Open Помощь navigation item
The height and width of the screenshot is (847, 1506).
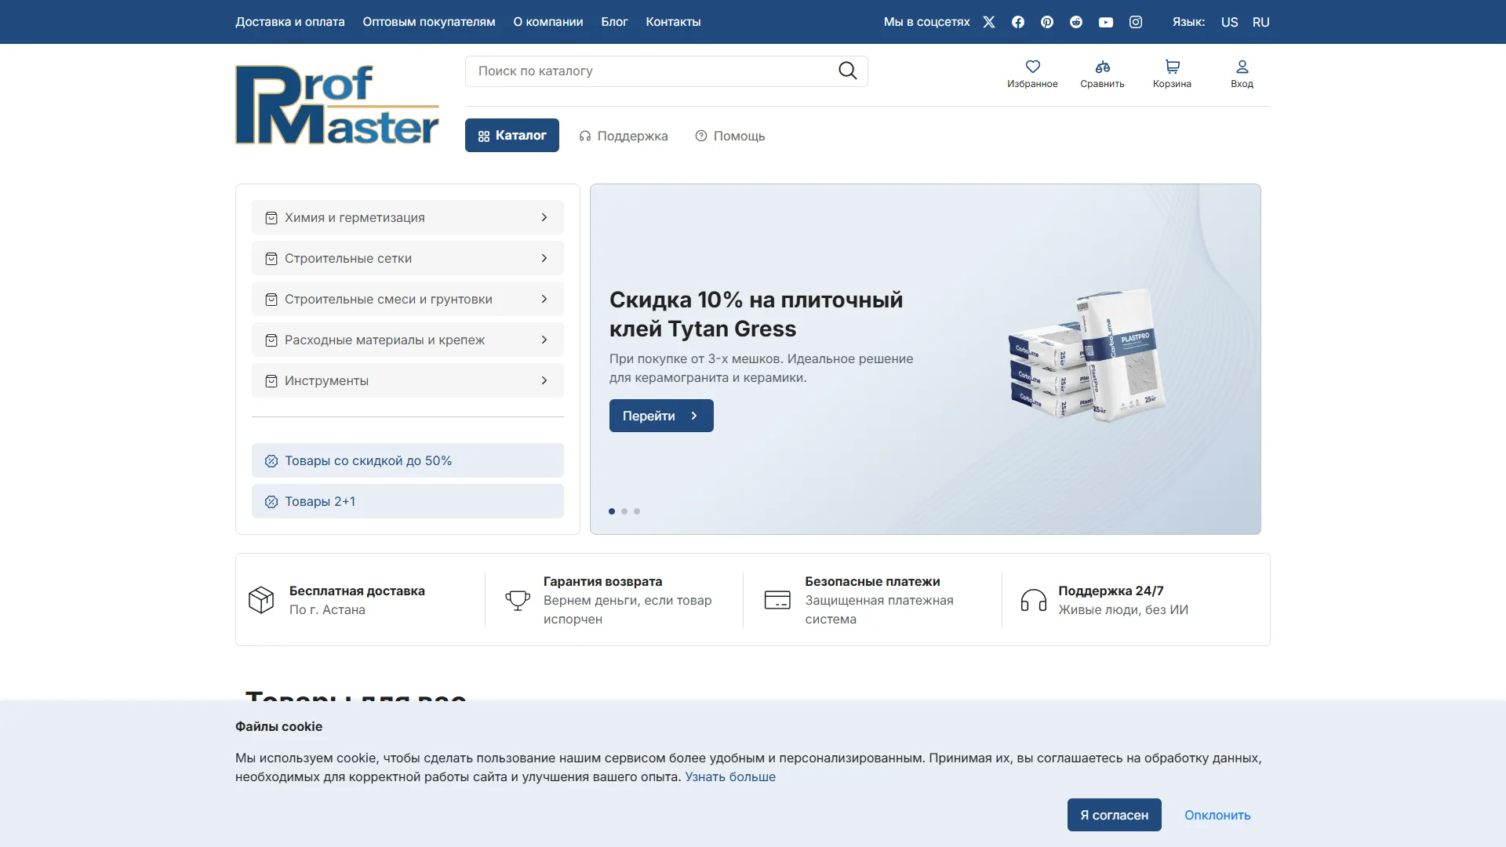[730, 136]
